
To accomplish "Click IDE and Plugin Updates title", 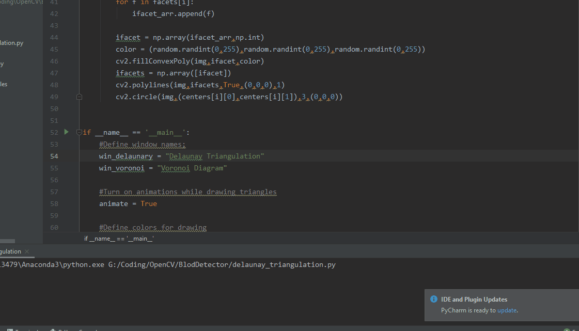I will pyautogui.click(x=474, y=300).
